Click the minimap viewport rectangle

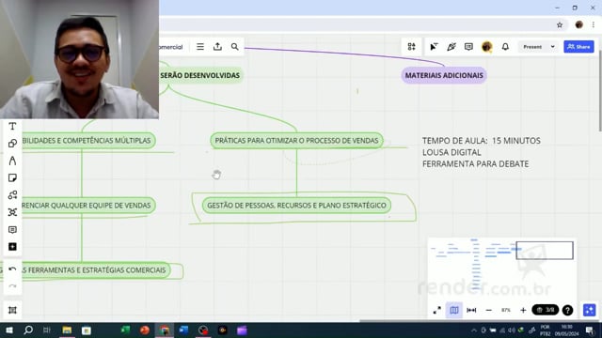[545, 251]
